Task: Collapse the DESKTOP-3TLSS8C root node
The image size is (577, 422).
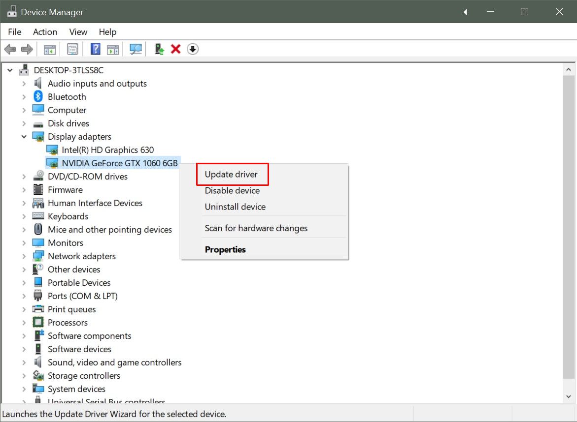Action: click(x=10, y=70)
